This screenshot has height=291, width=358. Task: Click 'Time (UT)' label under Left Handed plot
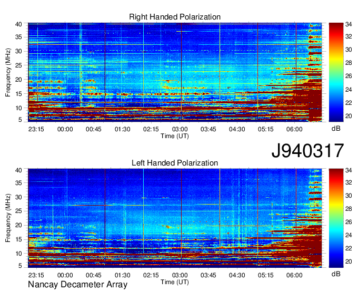[x=175, y=282]
